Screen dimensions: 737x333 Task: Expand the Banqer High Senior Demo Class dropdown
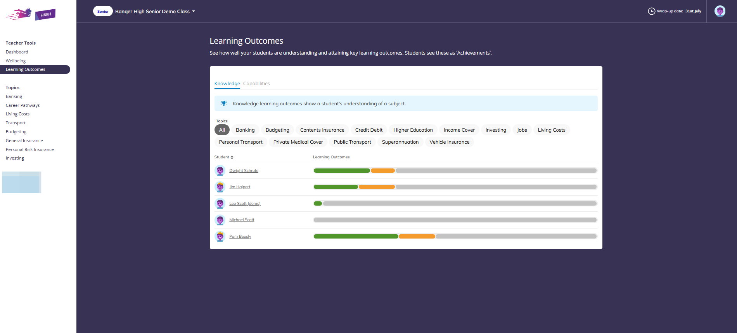click(155, 12)
